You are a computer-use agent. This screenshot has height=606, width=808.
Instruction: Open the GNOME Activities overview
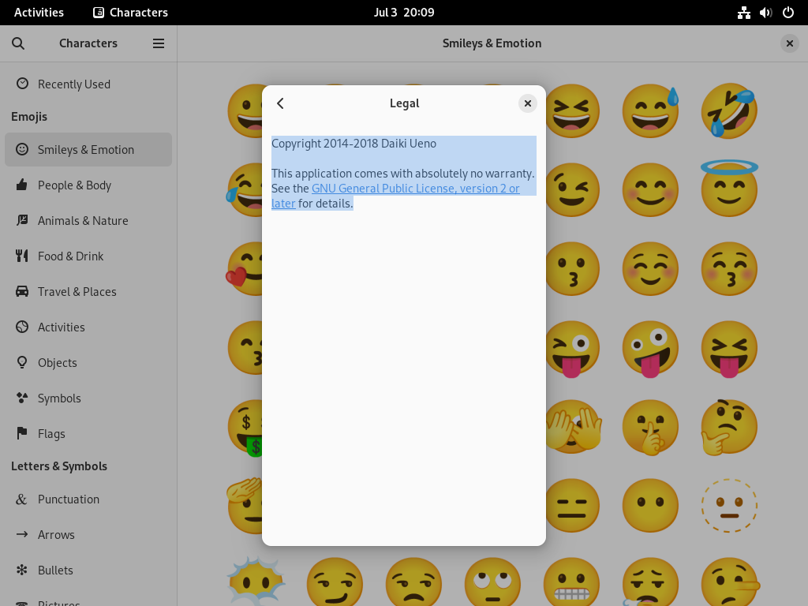click(x=39, y=13)
